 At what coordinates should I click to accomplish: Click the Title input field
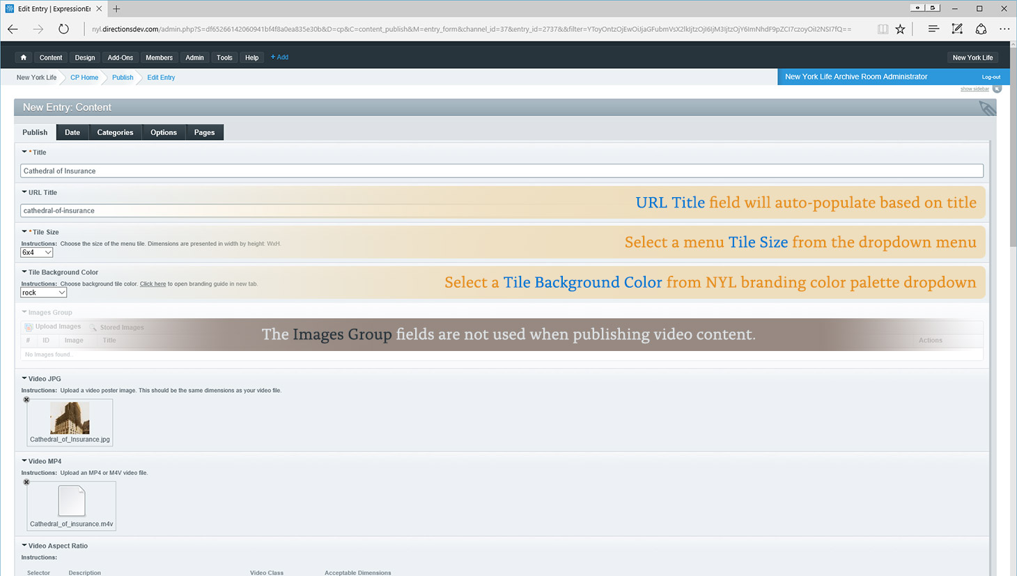click(x=502, y=171)
